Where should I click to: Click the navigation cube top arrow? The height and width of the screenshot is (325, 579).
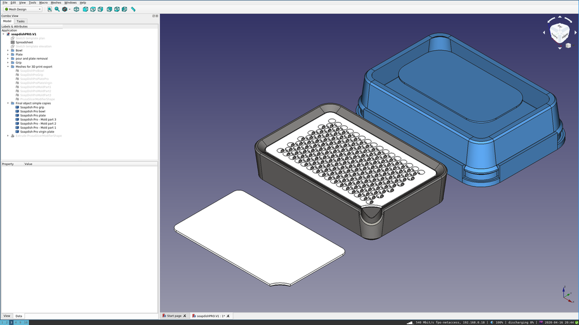click(x=560, y=17)
